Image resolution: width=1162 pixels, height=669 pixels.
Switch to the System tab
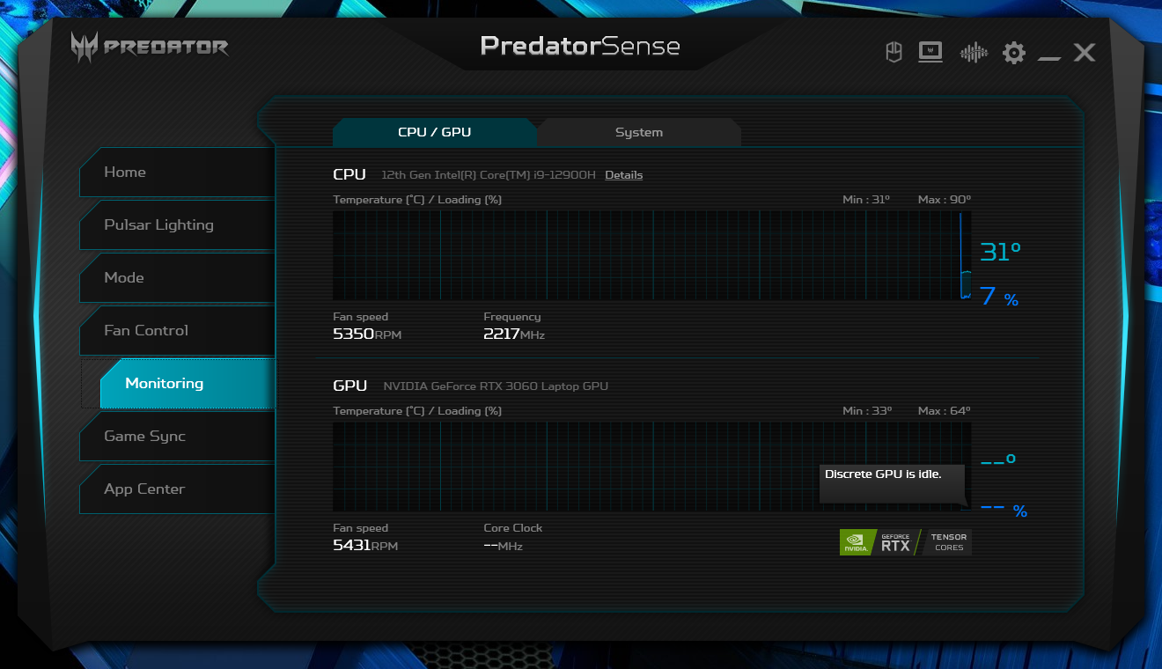[x=639, y=132]
